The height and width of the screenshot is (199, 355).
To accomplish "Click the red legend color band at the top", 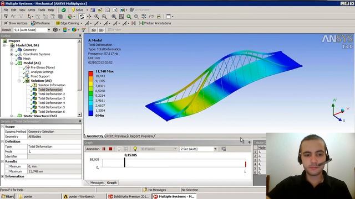I will (x=90, y=74).
